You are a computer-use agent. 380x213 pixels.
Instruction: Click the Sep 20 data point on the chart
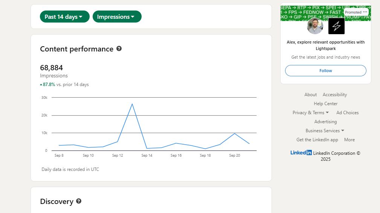pos(235,133)
